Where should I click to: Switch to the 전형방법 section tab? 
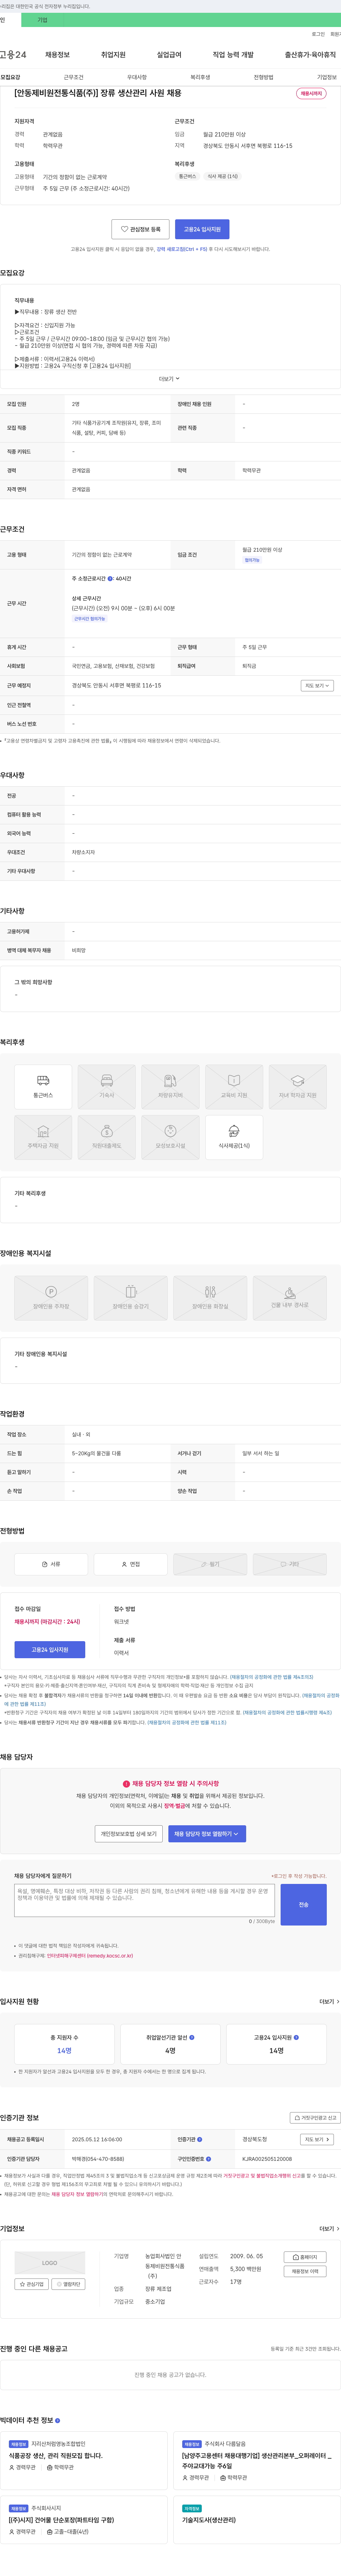click(263, 77)
